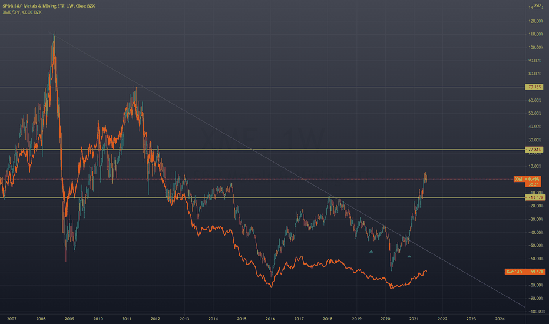Click the 2021 year label on time axis
The height and width of the screenshot is (324, 549).
tap(414, 319)
